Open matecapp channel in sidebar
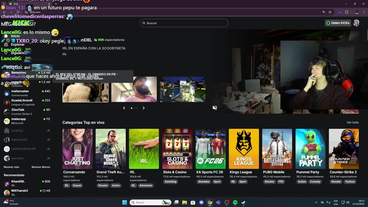This screenshot has height=207, width=368. coord(27,121)
